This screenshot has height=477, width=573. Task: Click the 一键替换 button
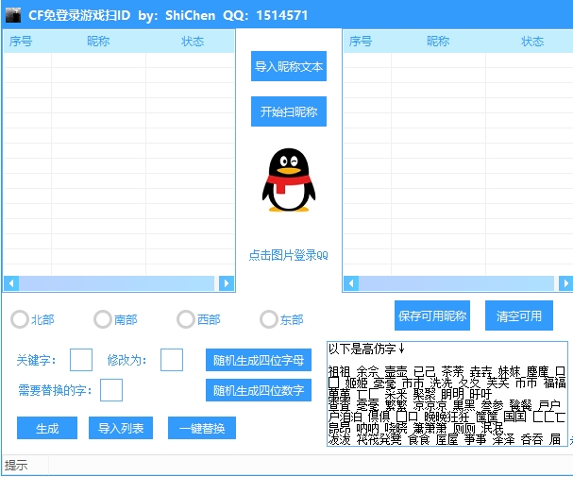[x=202, y=428]
